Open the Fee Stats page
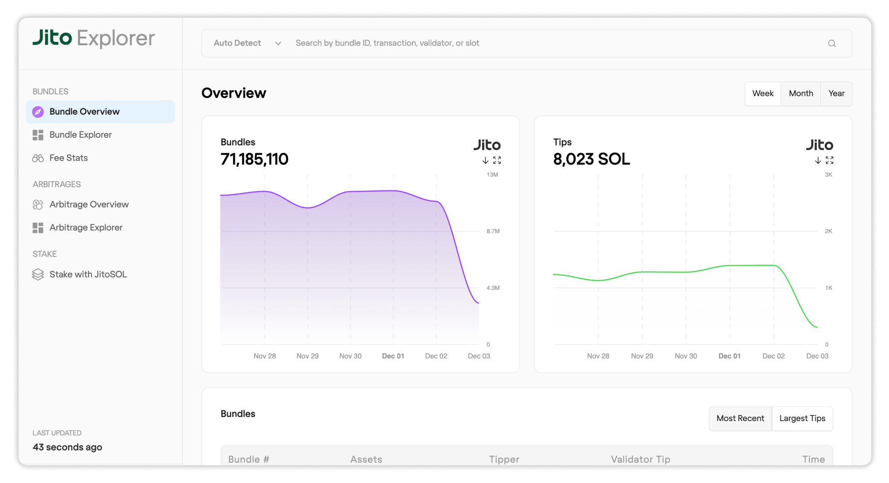Image resolution: width=889 pixels, height=483 pixels. (69, 158)
